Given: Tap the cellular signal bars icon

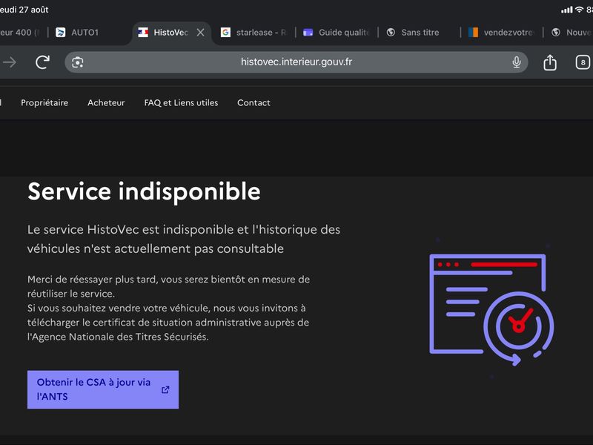Looking at the screenshot, I should click(x=566, y=10).
